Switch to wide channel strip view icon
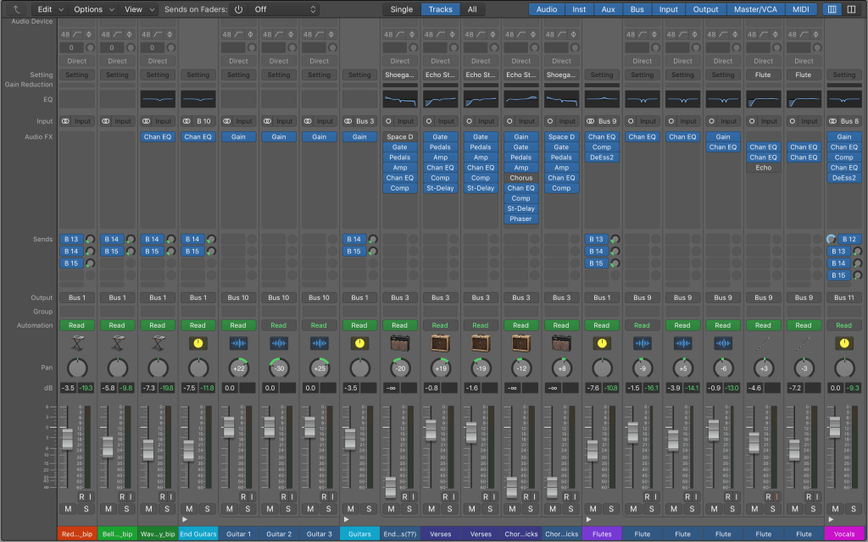Viewport: 868px width, 542px height. 852,9
